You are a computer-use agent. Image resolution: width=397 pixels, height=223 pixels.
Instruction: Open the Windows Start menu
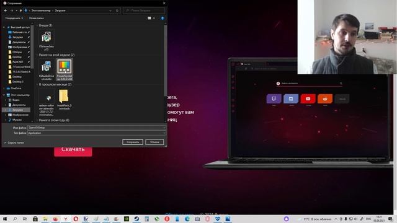coord(4,219)
